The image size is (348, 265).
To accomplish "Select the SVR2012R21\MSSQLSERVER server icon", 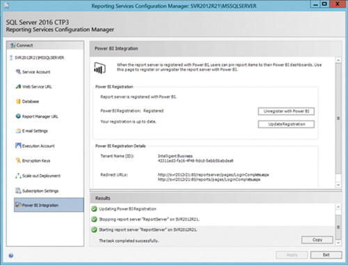I will [x=11, y=58].
